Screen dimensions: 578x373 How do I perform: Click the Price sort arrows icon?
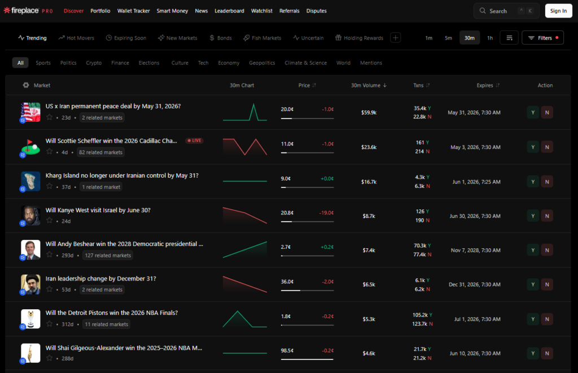(314, 85)
